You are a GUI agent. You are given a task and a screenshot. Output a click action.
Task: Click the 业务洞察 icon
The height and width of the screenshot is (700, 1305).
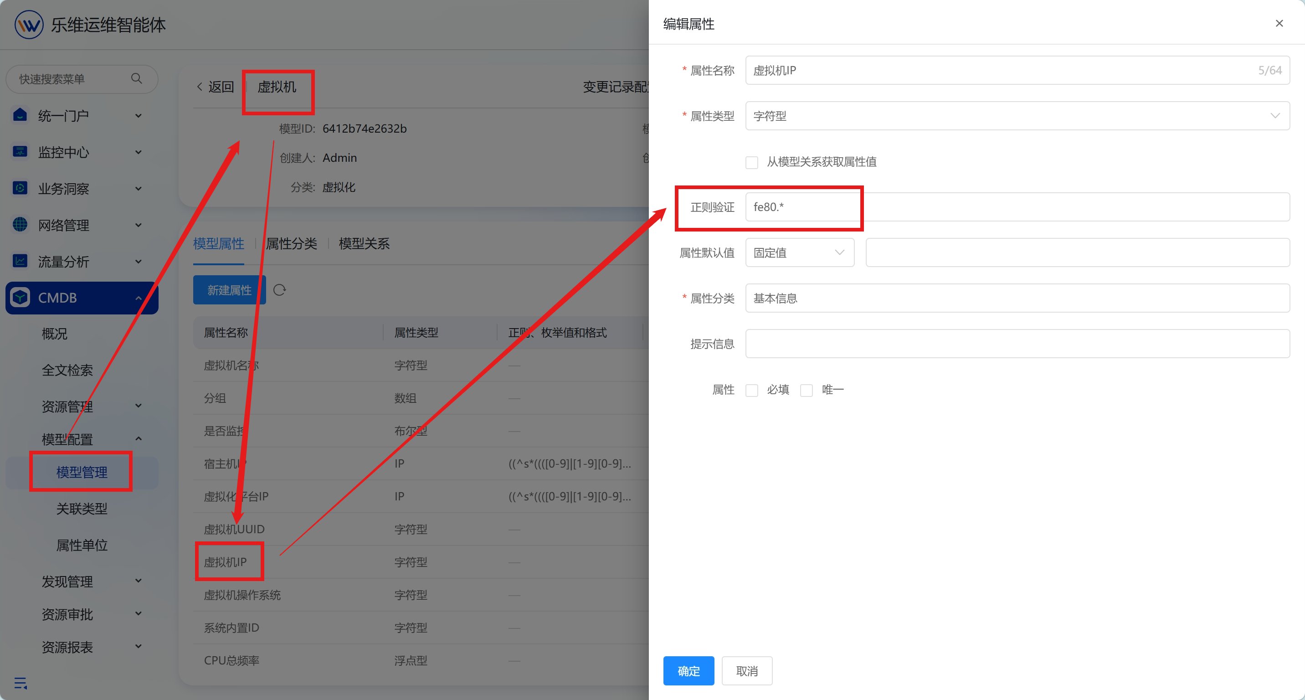click(20, 188)
